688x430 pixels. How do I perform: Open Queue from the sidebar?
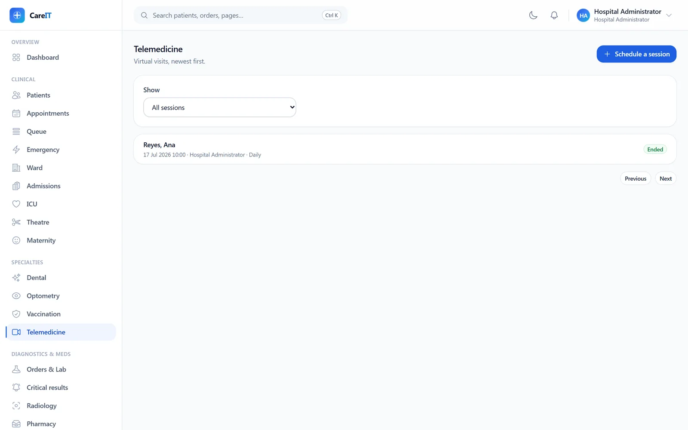37,132
